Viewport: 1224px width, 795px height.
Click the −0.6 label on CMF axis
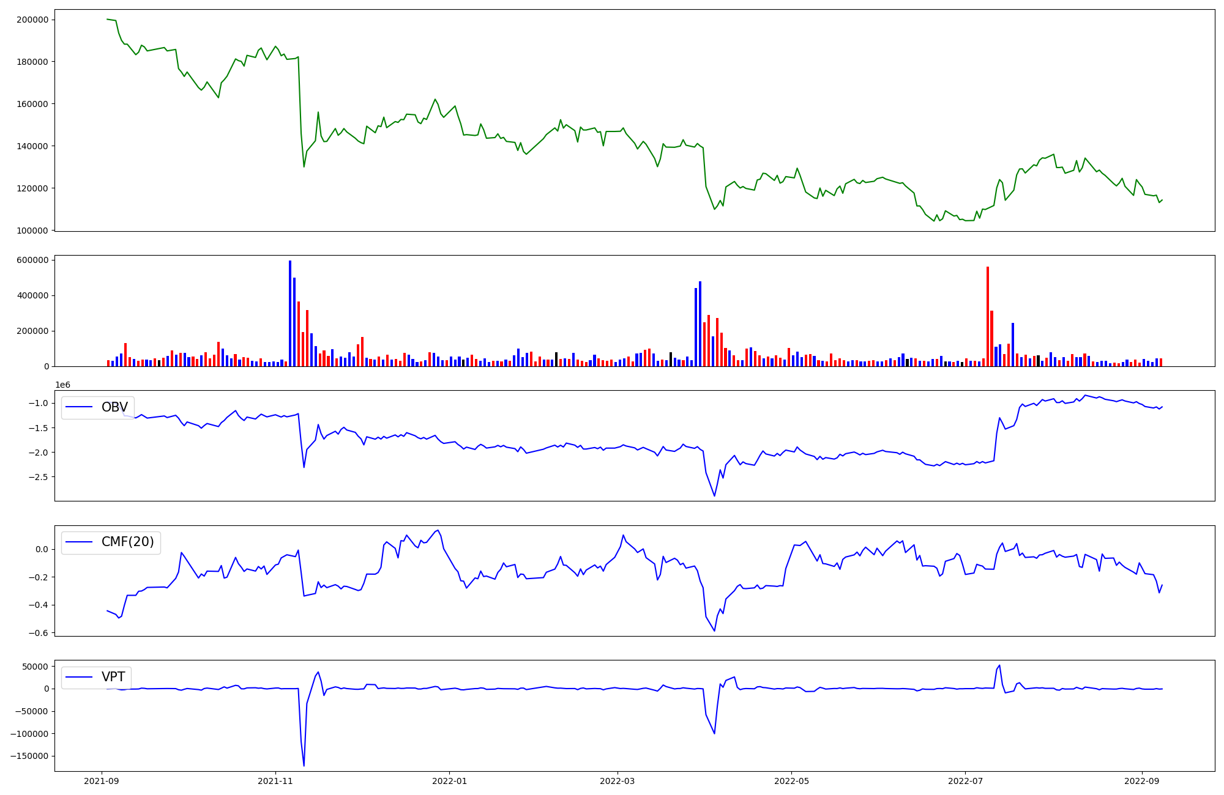pyautogui.click(x=37, y=633)
